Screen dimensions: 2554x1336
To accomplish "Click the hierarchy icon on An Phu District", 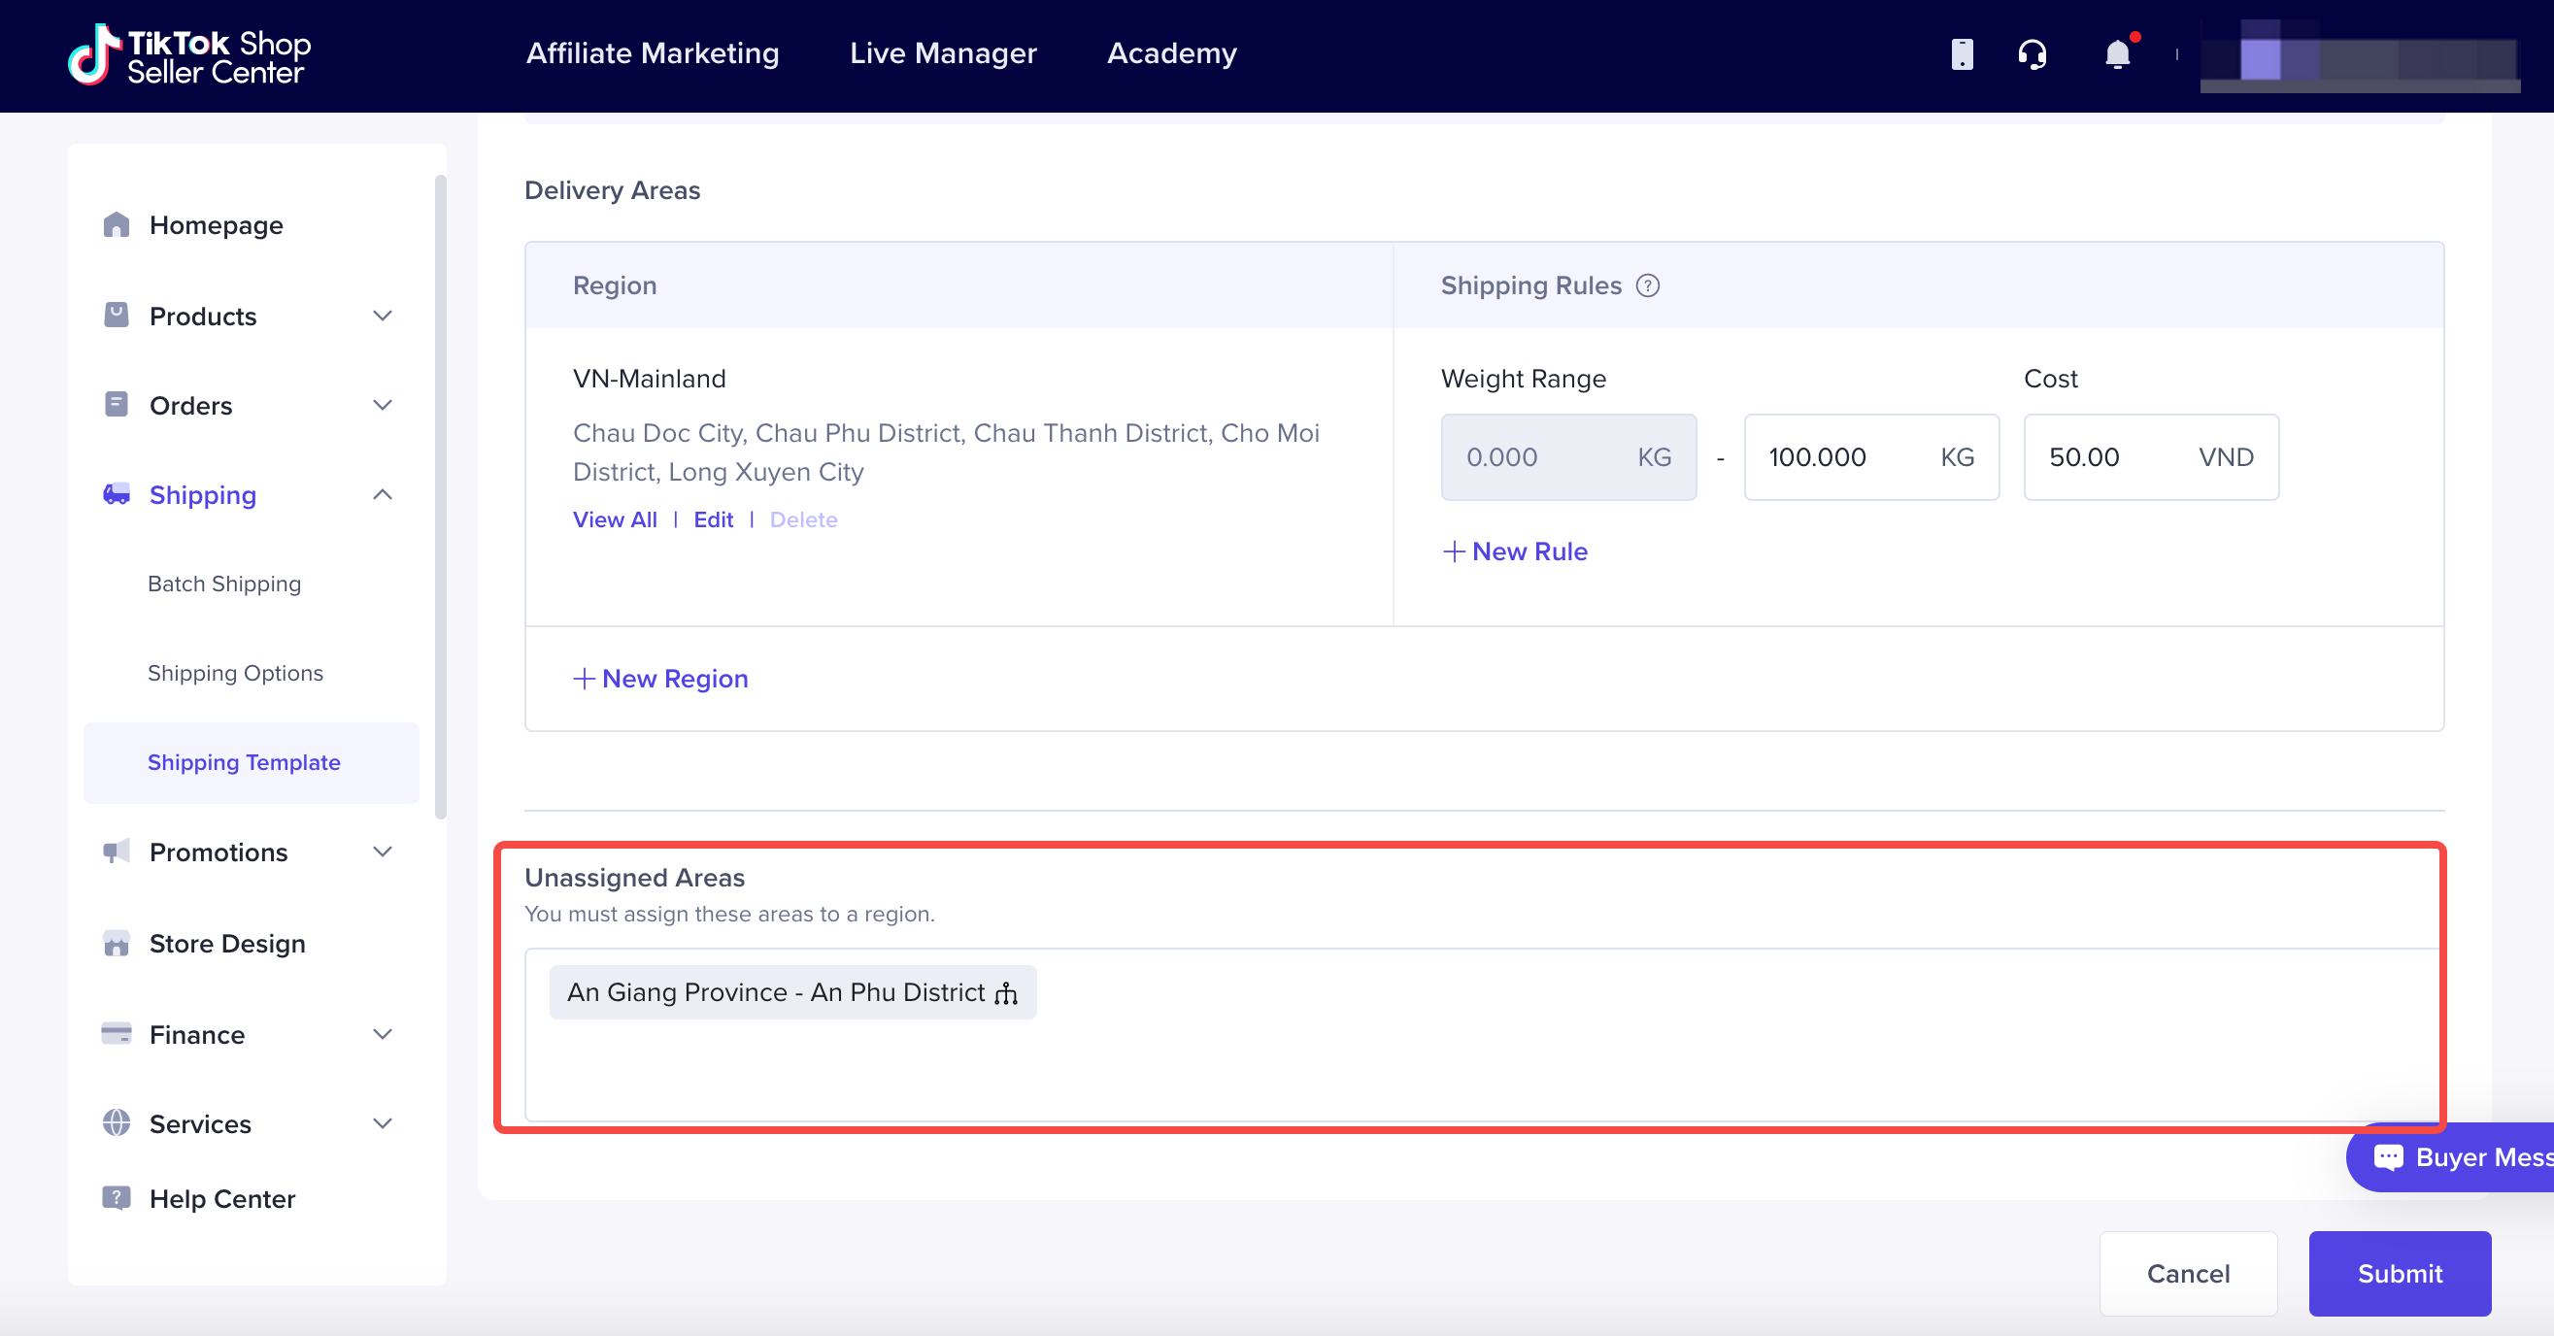I will click(x=1006, y=993).
